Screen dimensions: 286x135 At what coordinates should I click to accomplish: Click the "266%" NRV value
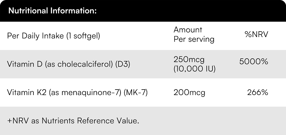257,92
